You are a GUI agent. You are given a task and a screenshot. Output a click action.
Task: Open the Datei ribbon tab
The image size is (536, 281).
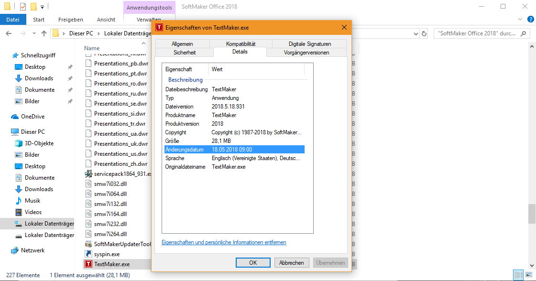pyautogui.click(x=12, y=20)
